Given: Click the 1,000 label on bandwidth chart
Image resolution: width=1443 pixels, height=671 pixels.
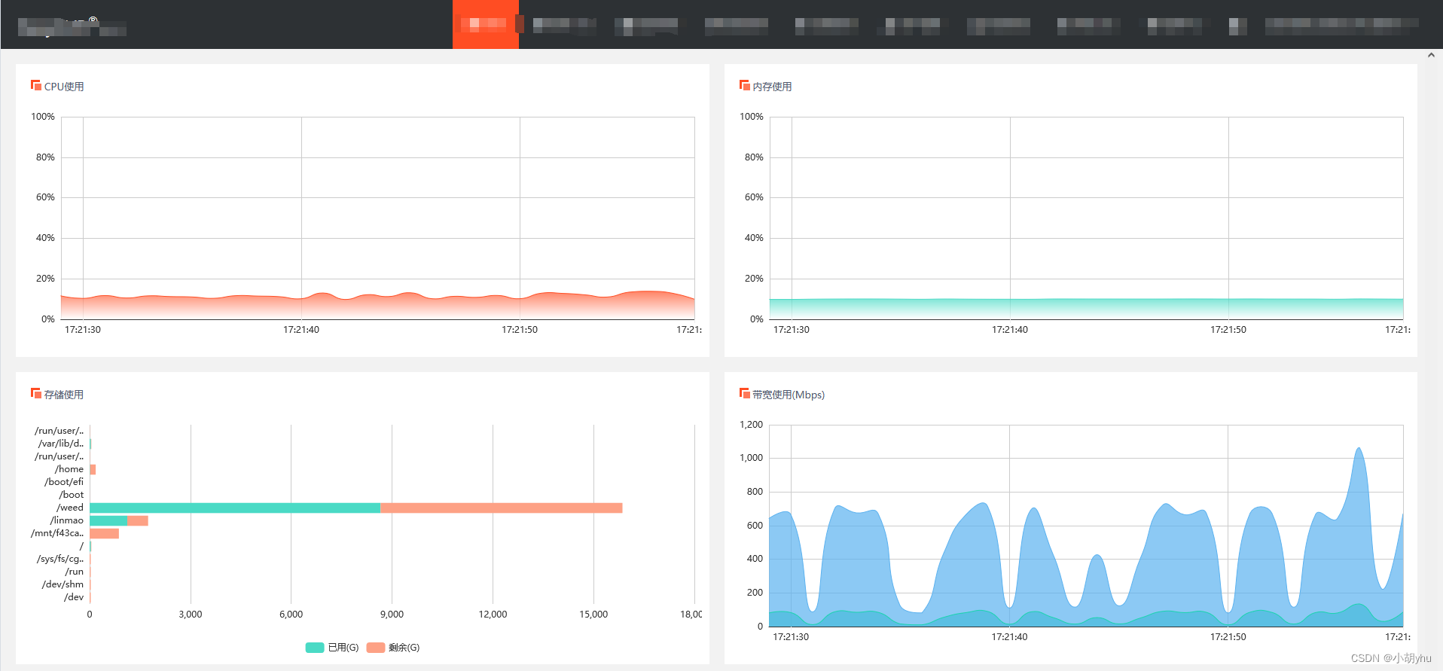Looking at the screenshot, I should point(751,458).
